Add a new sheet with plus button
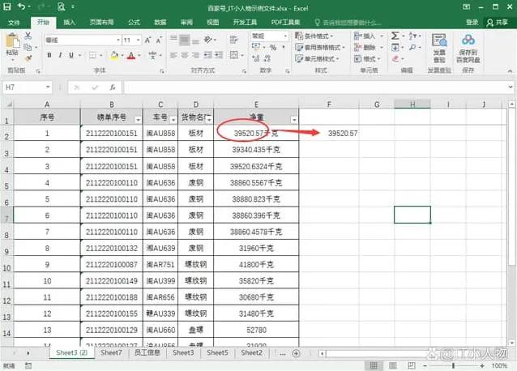This screenshot has width=517, height=371. coord(296,353)
